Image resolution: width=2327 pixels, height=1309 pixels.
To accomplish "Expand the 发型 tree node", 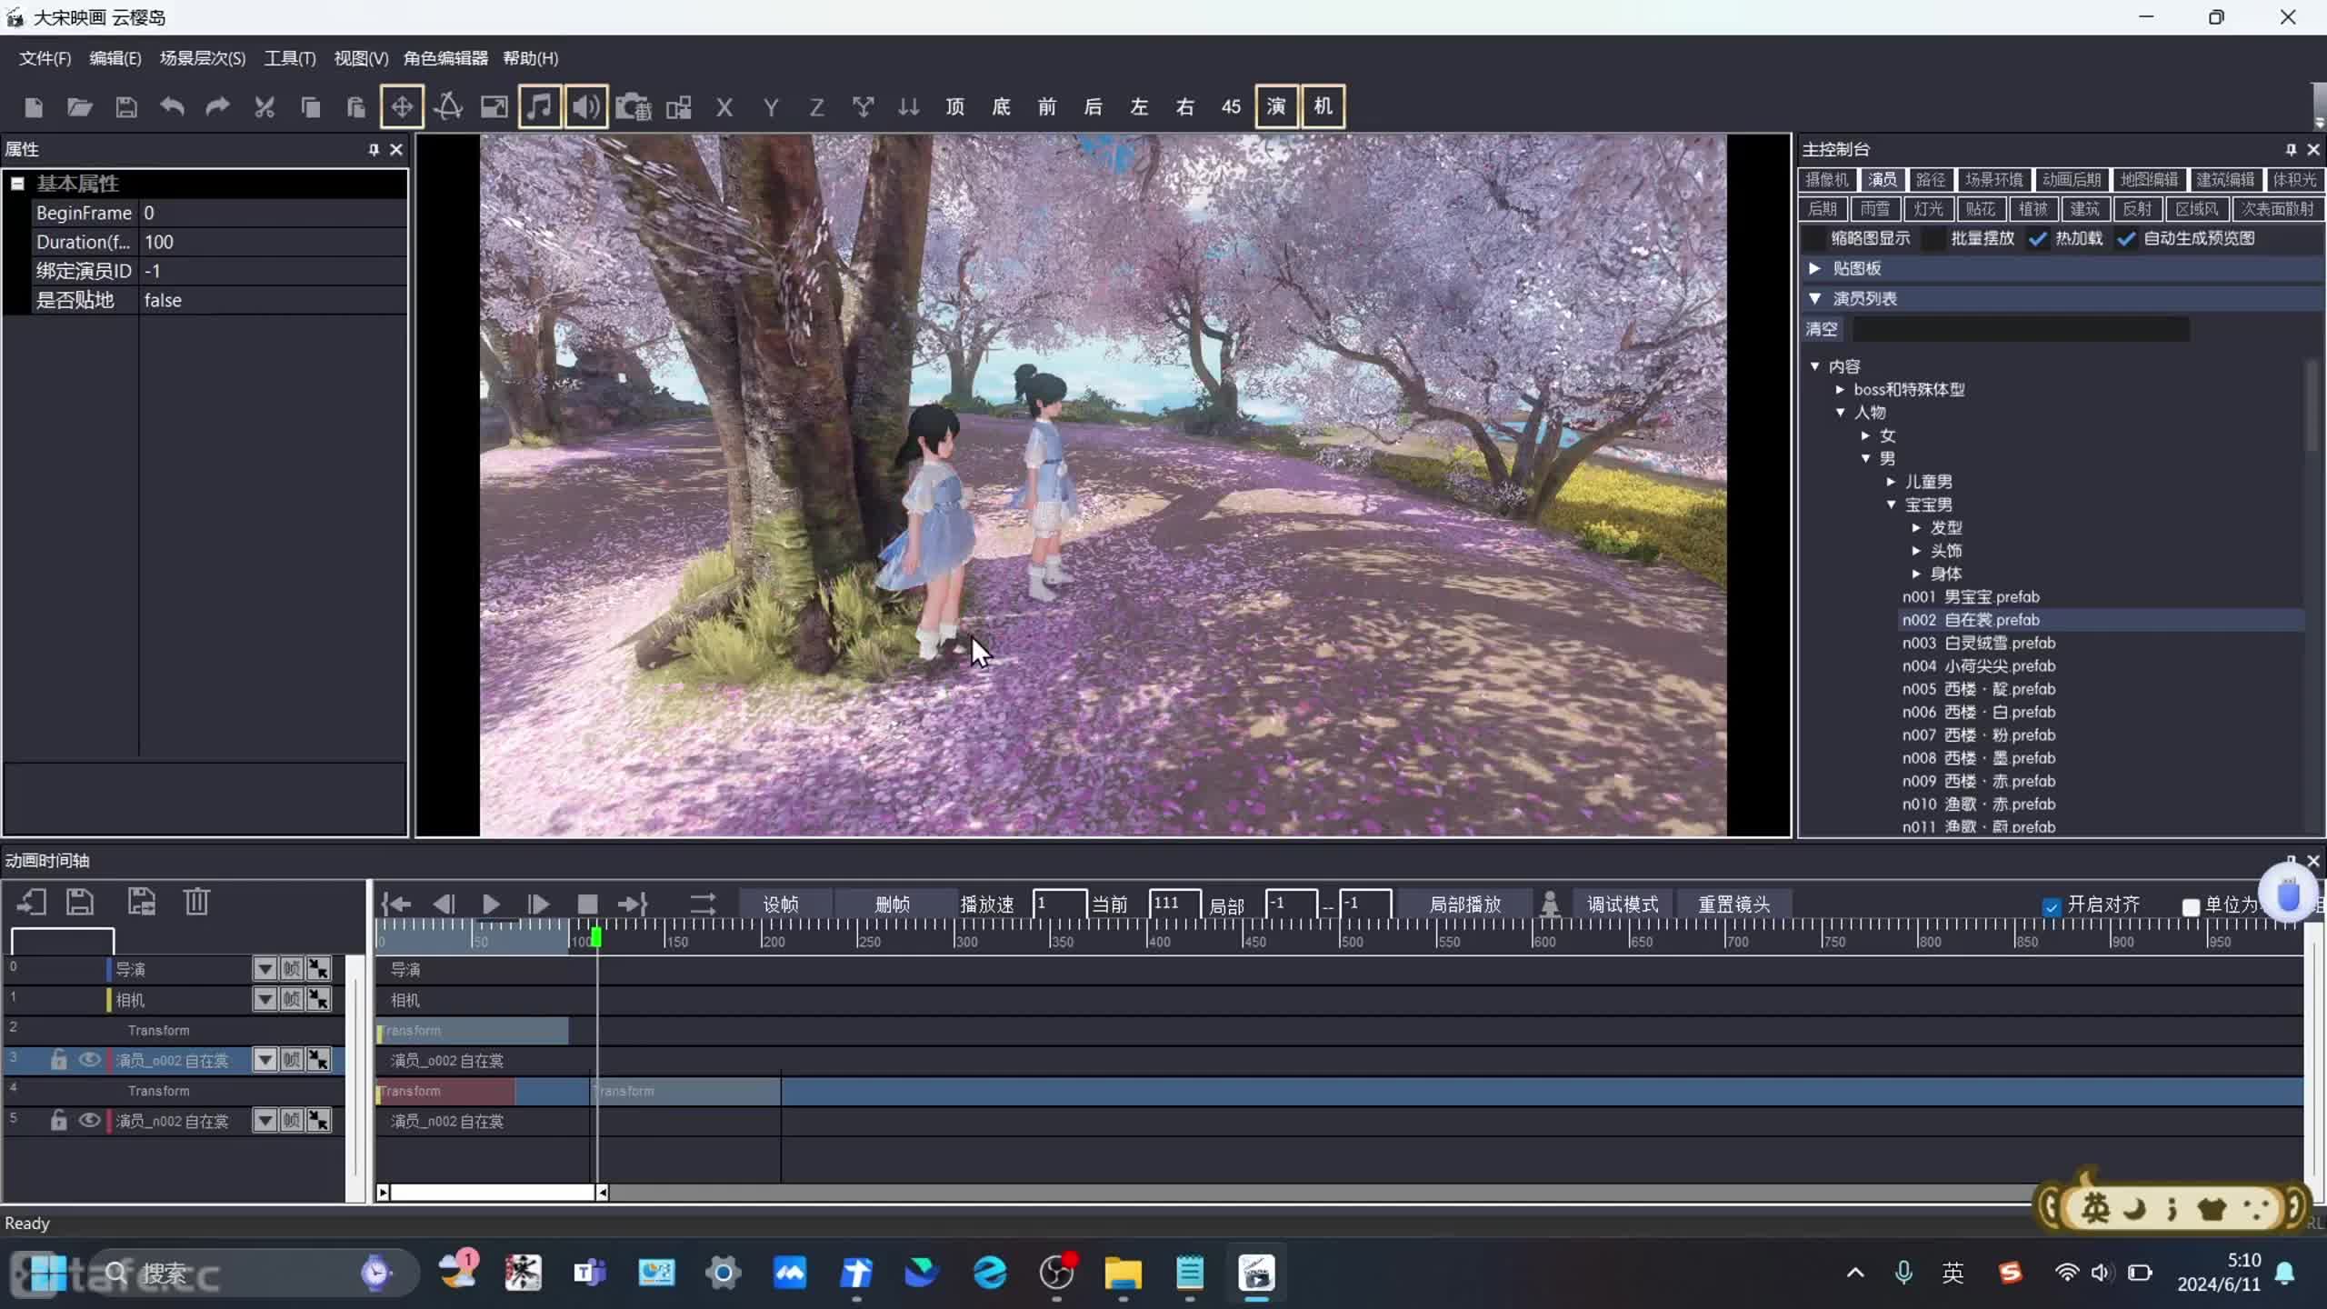I will [x=1916, y=528].
